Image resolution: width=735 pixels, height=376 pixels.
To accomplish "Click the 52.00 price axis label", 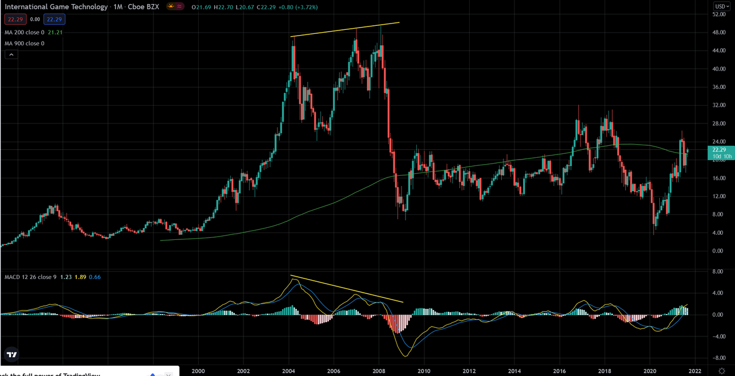I will [x=719, y=14].
